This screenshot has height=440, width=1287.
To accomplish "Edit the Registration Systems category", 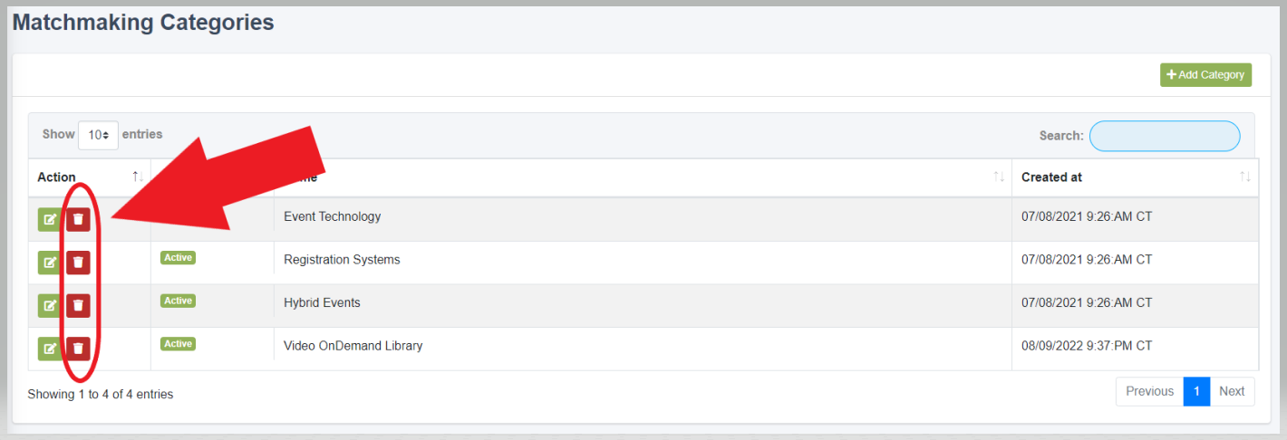I will point(49,263).
